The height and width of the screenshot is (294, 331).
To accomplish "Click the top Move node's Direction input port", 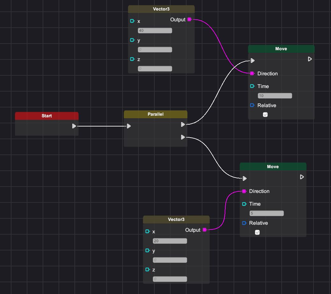I will point(252,73).
